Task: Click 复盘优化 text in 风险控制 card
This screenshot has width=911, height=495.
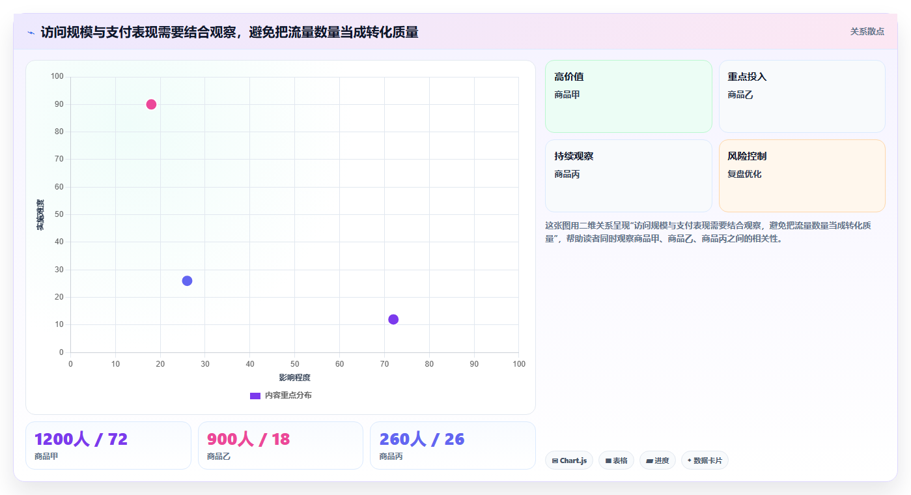Action: (x=744, y=174)
